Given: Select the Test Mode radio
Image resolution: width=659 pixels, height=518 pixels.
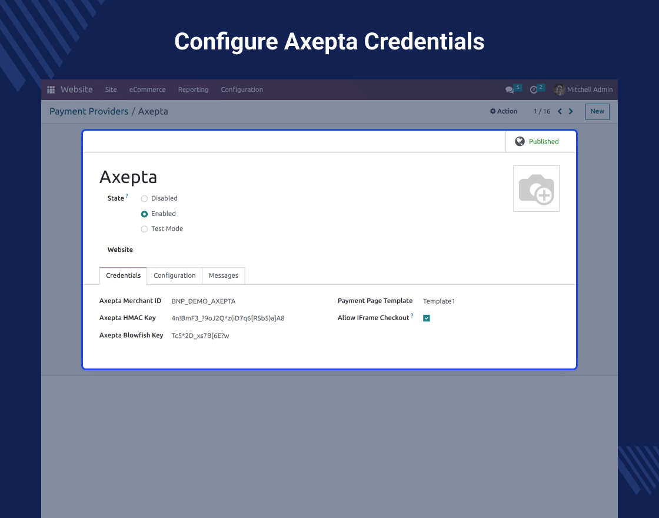Looking at the screenshot, I should pos(144,229).
